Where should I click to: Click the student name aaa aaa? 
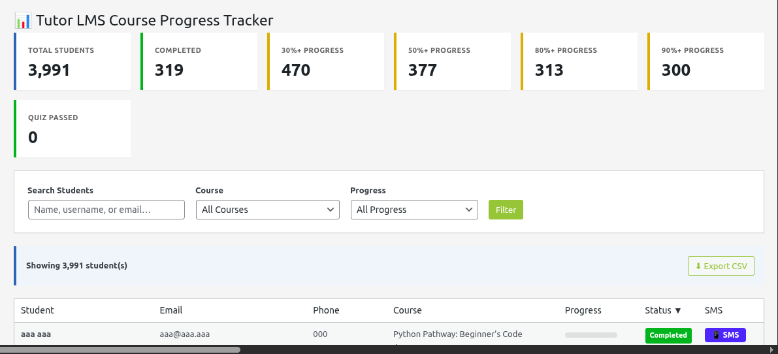click(36, 334)
